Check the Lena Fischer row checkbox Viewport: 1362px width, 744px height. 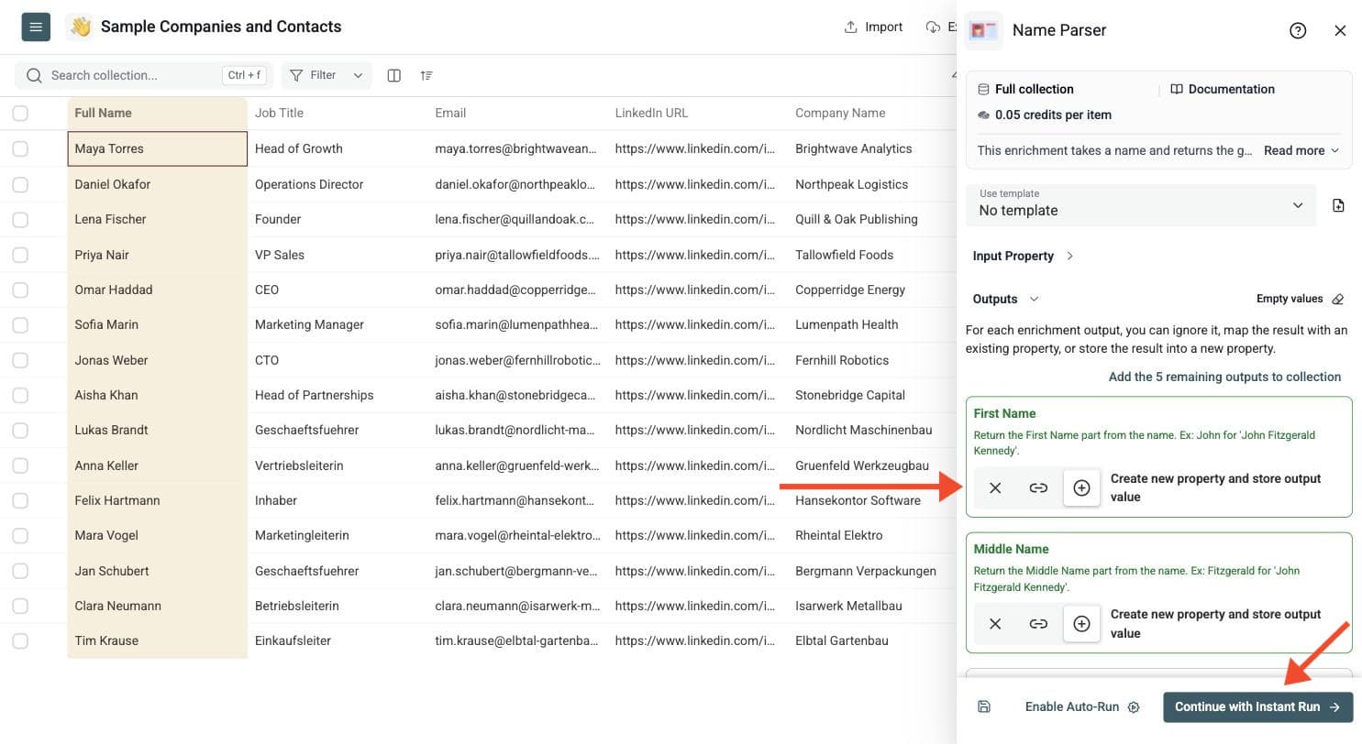tap(20, 219)
